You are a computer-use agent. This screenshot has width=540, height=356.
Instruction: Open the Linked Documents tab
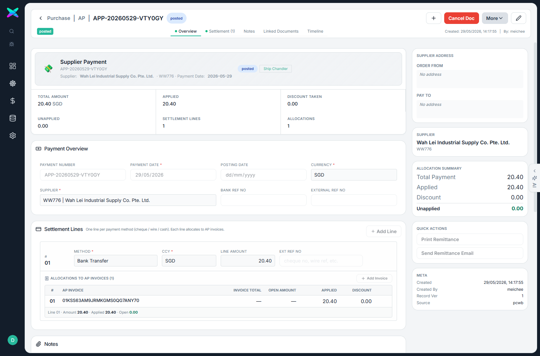point(281,31)
